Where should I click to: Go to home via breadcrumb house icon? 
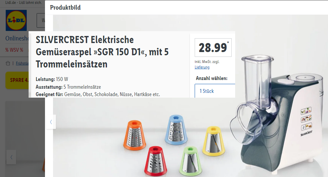click(x=8, y=63)
